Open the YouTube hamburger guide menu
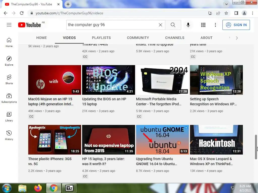258x193 pixels. tap(9, 25)
